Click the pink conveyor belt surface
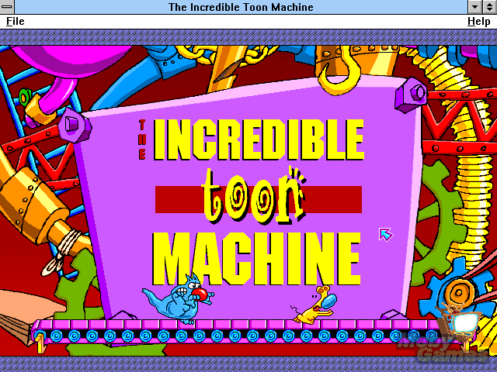Image resolution: width=497 pixels, height=372 pixels. coord(233,324)
